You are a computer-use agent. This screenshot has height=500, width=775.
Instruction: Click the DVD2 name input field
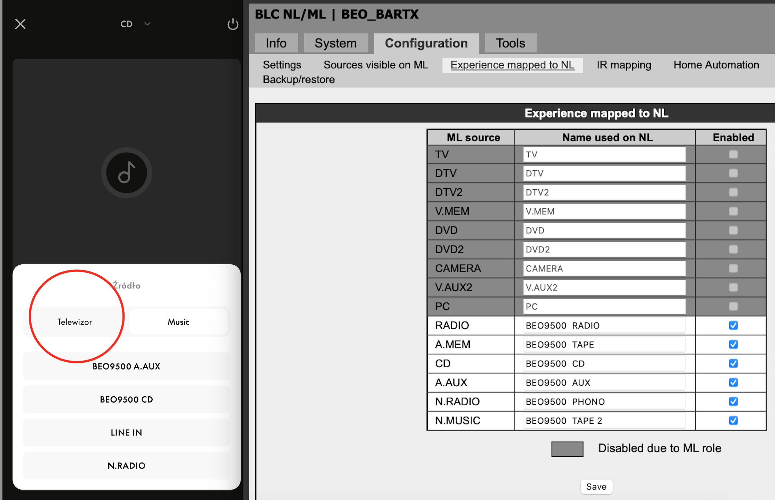tap(604, 250)
